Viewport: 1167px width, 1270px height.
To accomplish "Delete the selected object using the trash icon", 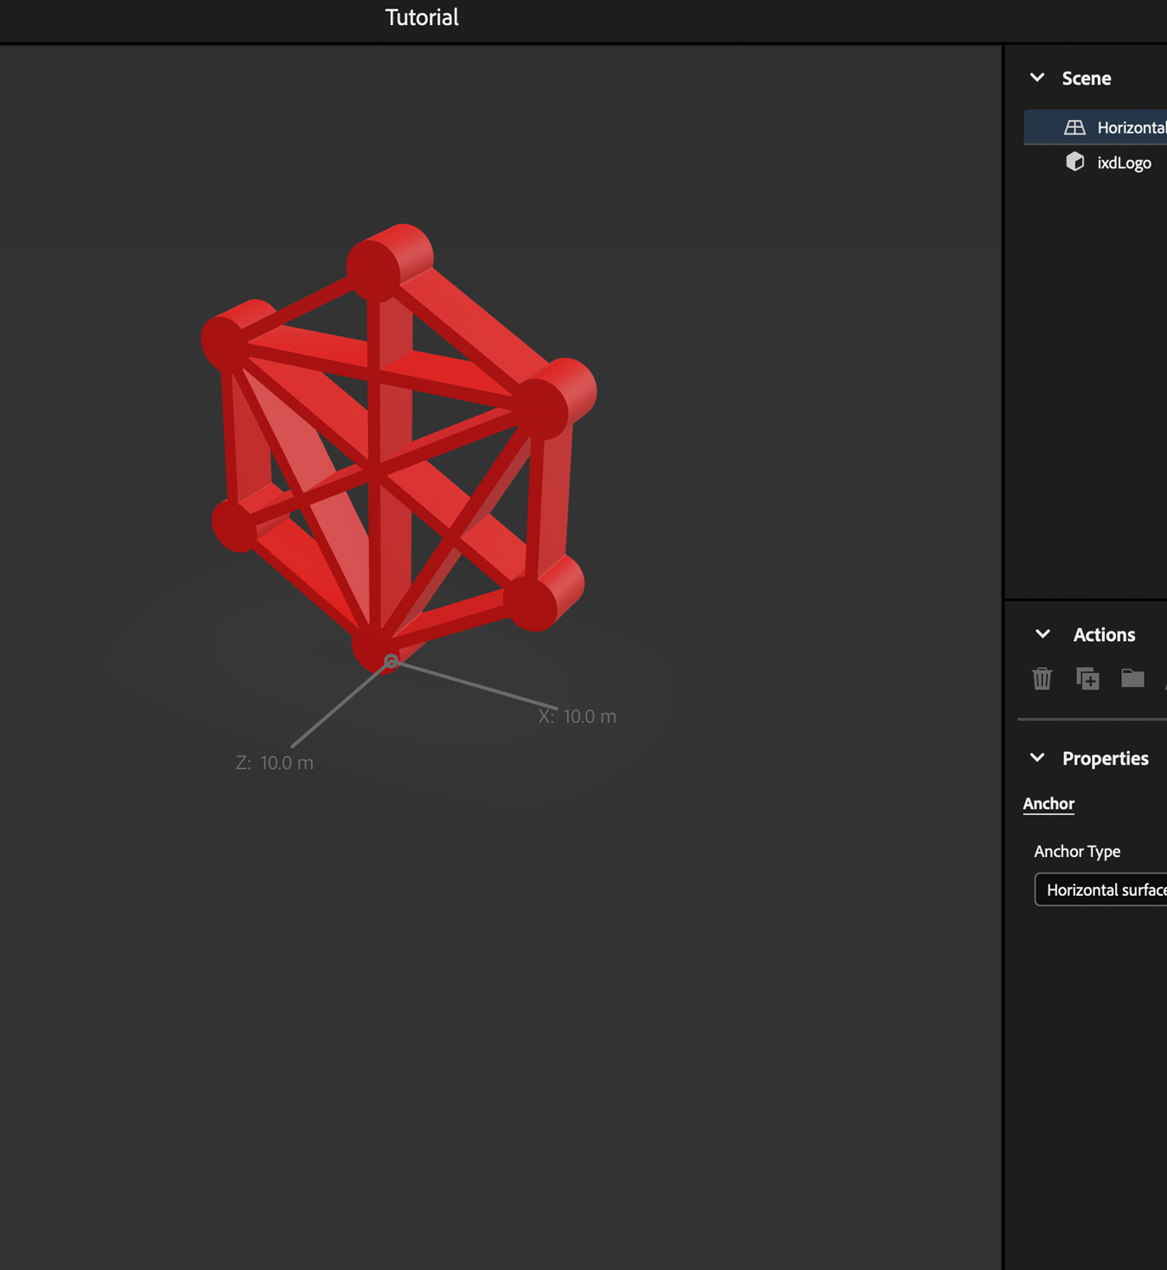I will pos(1042,679).
